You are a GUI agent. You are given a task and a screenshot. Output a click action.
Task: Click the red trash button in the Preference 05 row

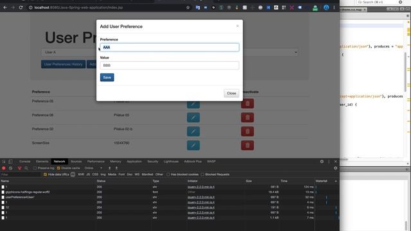247,104
